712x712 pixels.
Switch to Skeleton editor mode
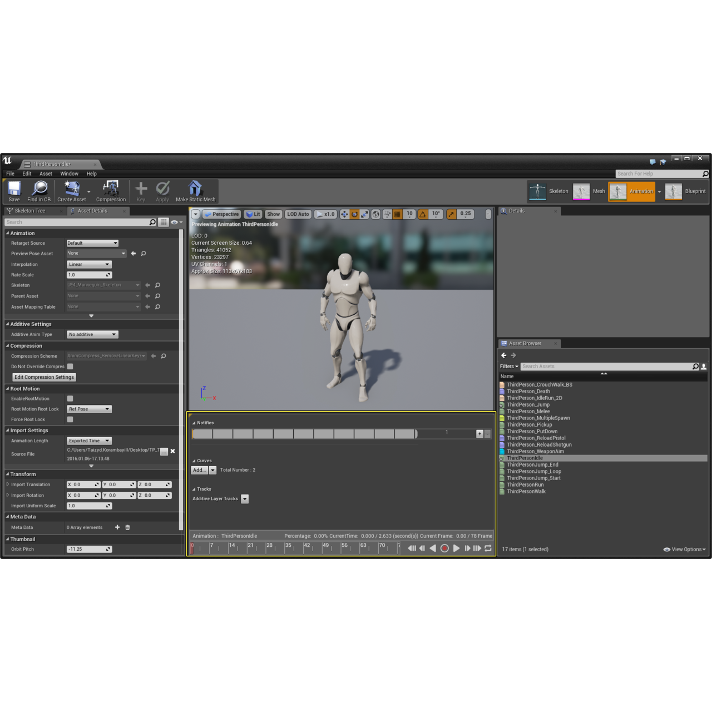[x=548, y=191]
